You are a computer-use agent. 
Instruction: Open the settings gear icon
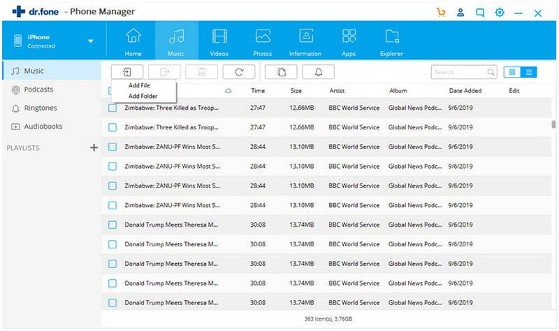click(x=500, y=13)
